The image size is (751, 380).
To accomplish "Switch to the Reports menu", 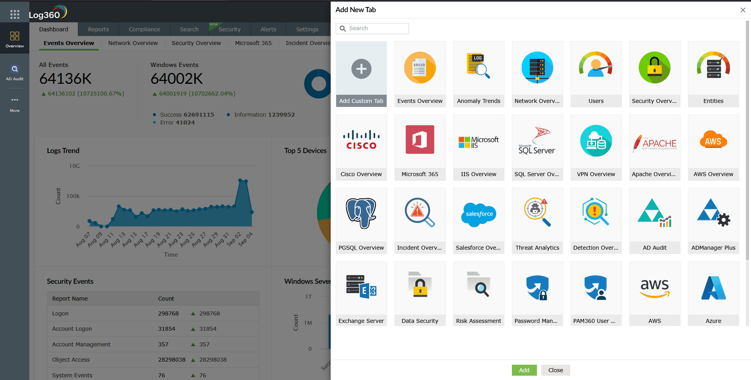I will (x=98, y=29).
